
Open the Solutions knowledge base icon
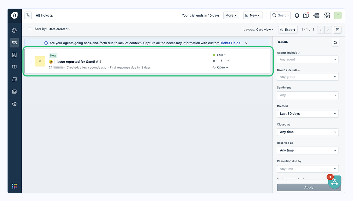[14, 67]
